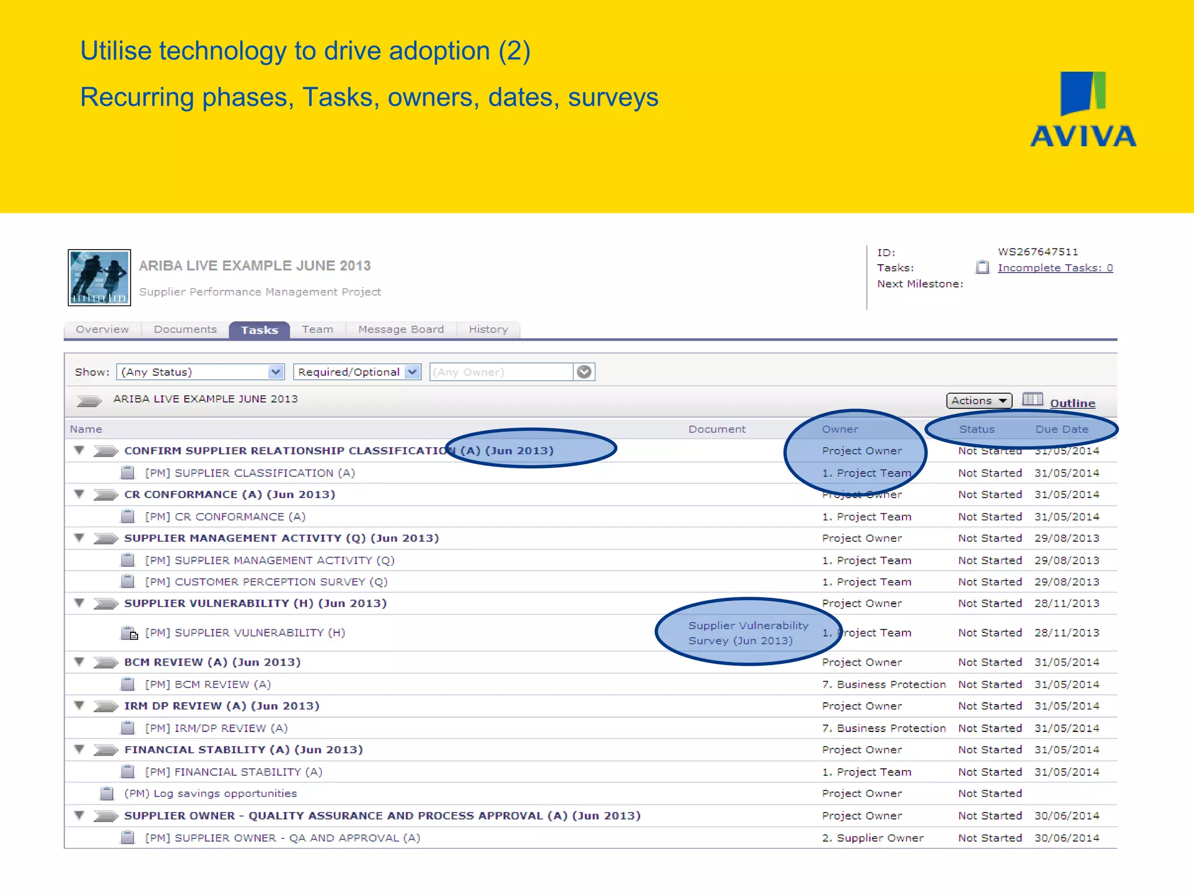The width and height of the screenshot is (1194, 896).
Task: Open the Incomplete Tasks: 0 link
Action: (1055, 268)
